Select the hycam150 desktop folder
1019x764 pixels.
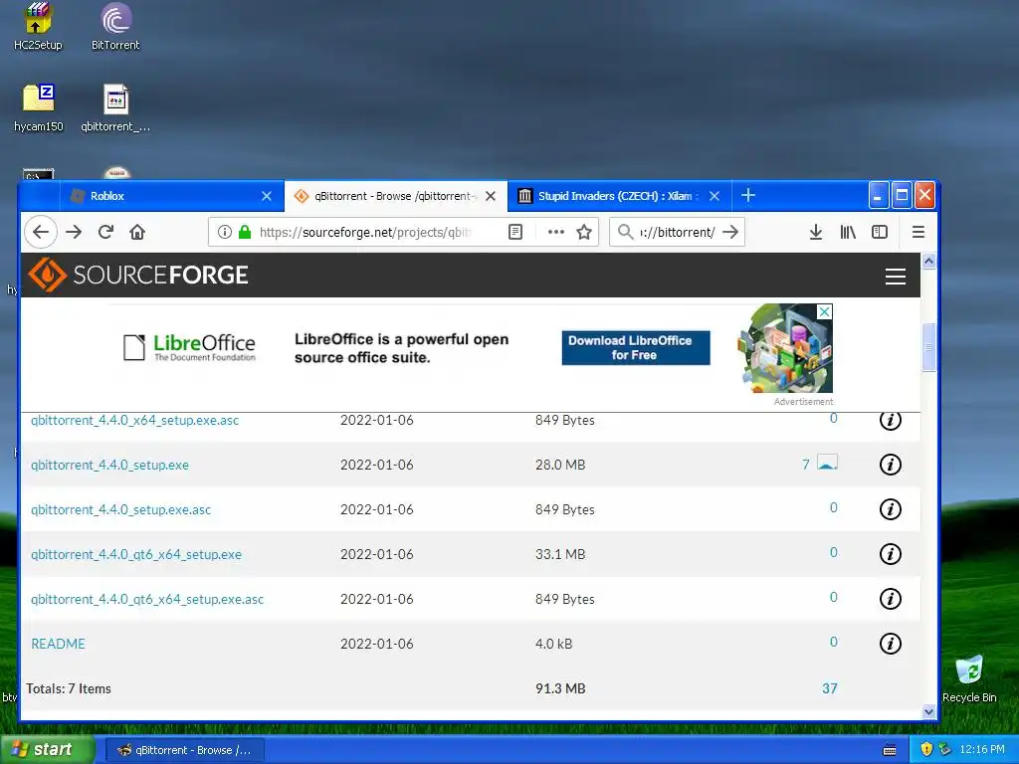click(x=39, y=107)
